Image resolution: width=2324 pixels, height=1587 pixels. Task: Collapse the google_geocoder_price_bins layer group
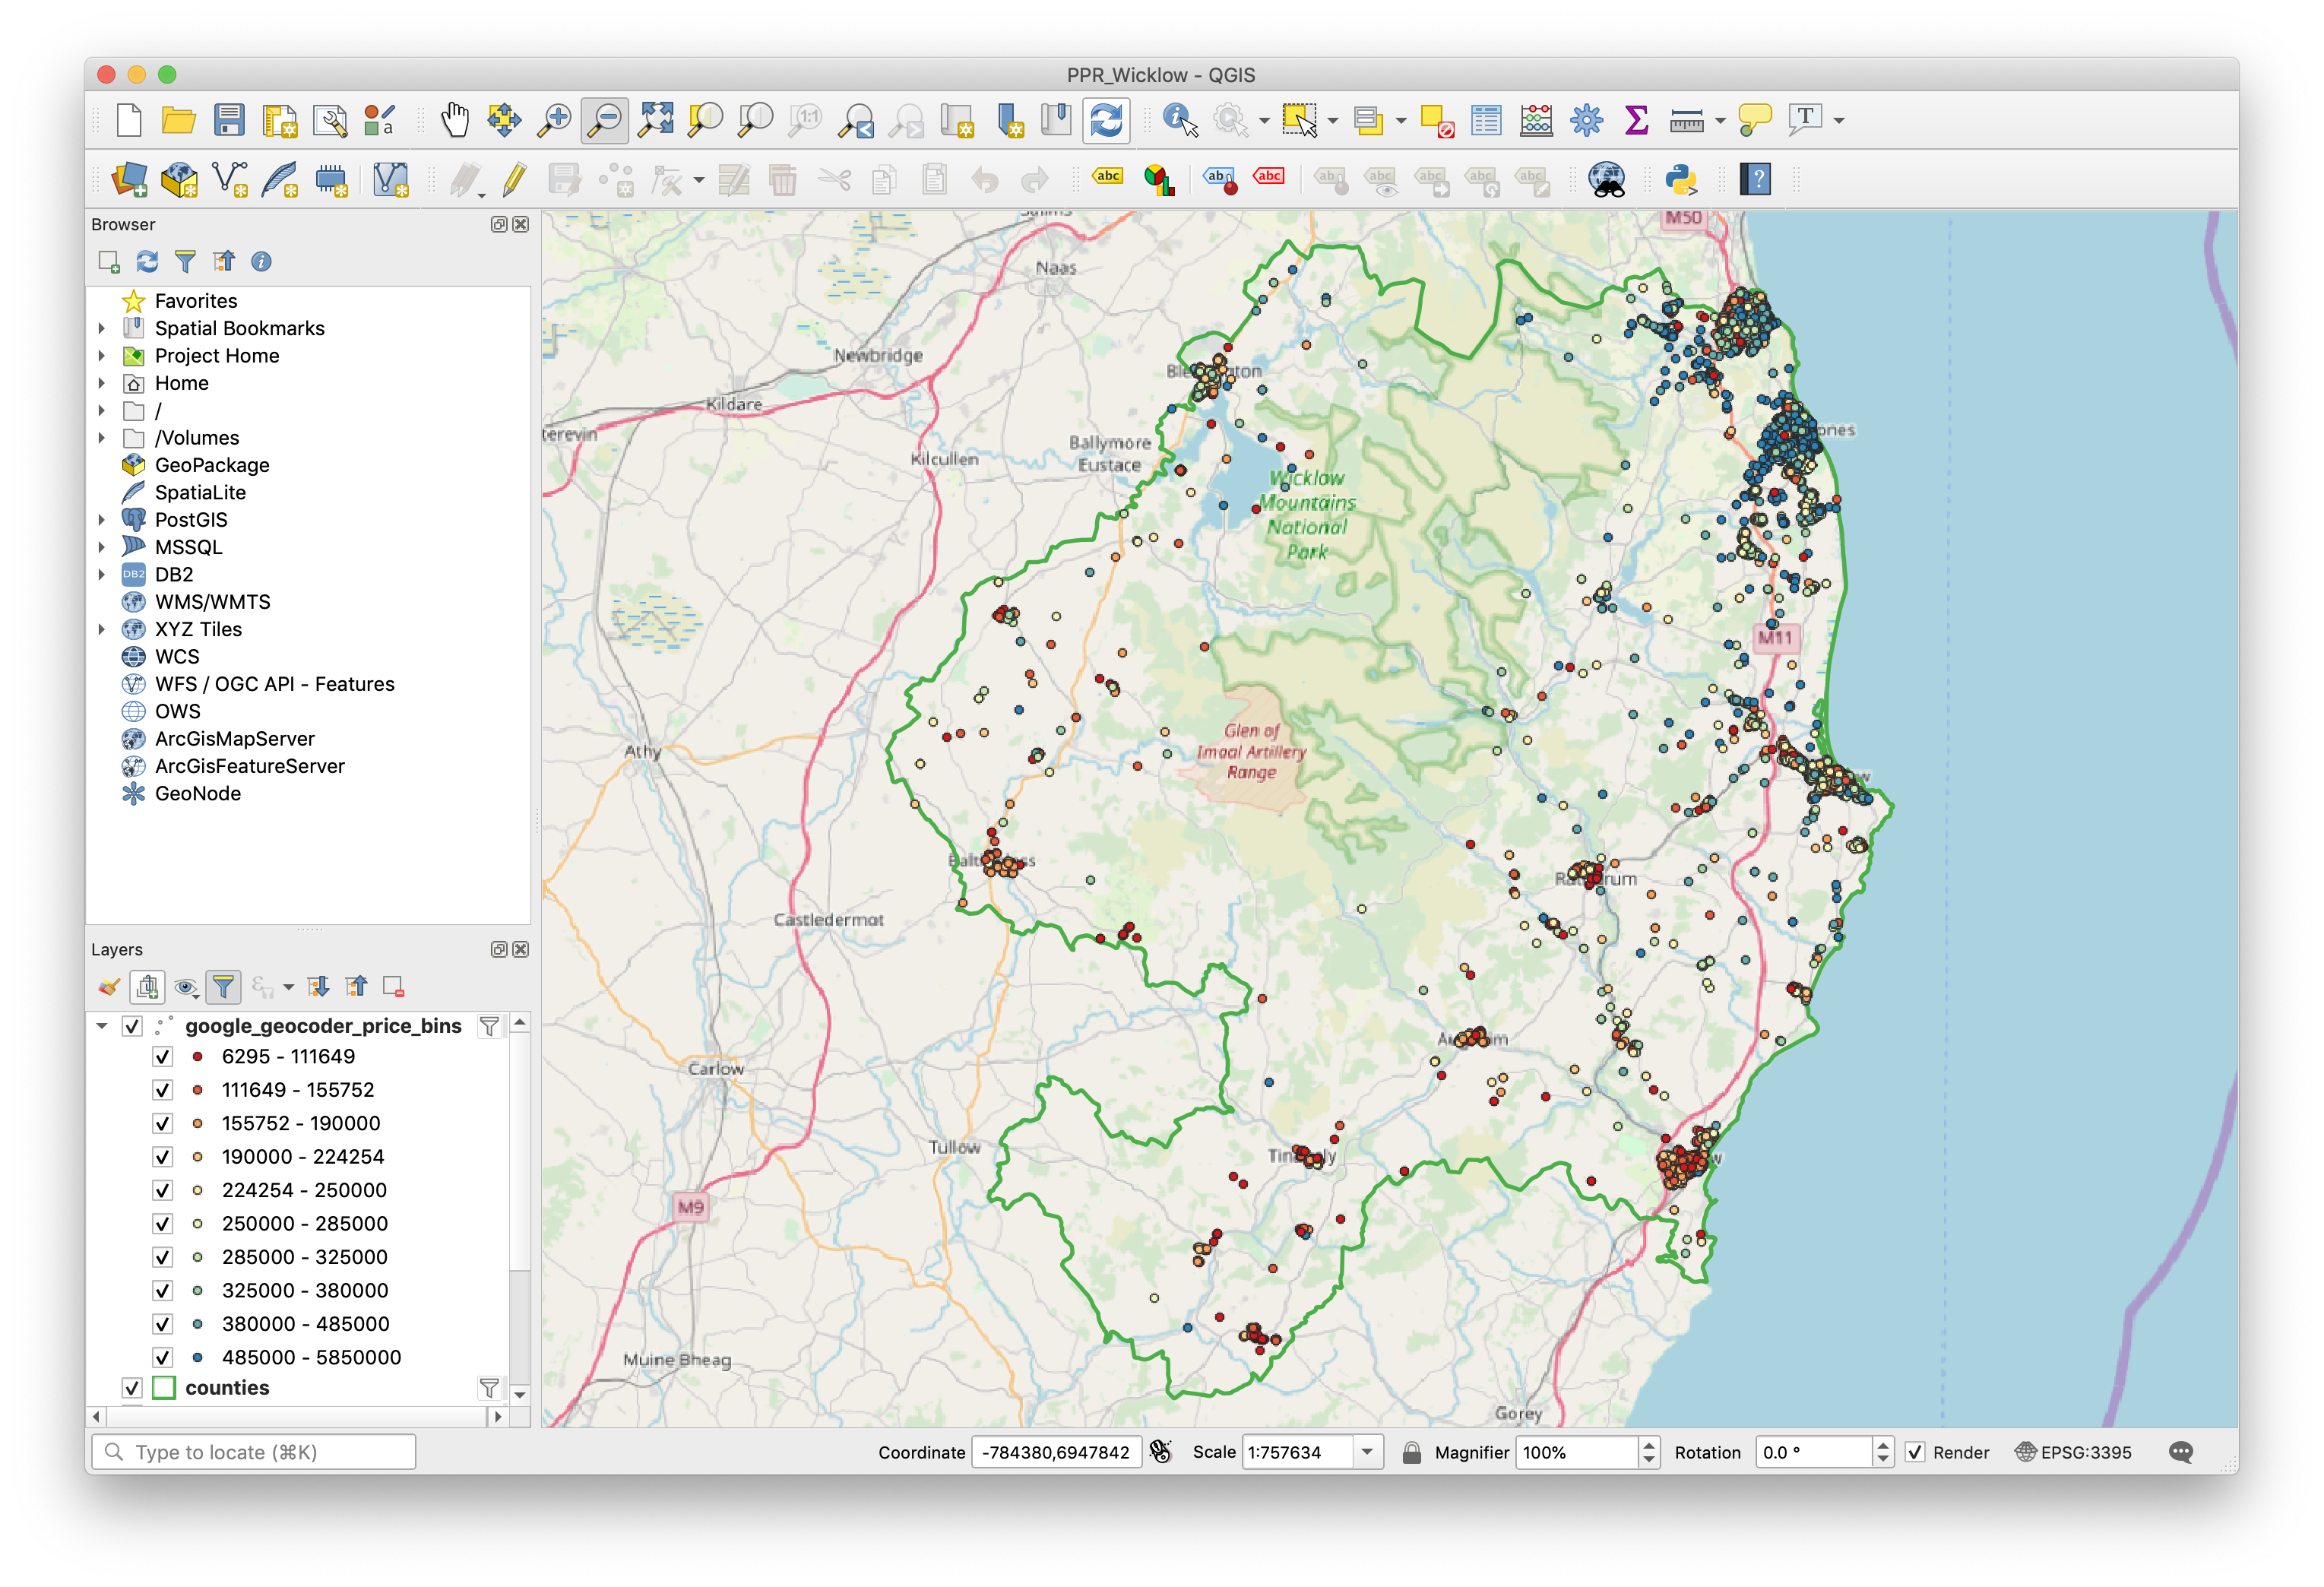tap(101, 1026)
